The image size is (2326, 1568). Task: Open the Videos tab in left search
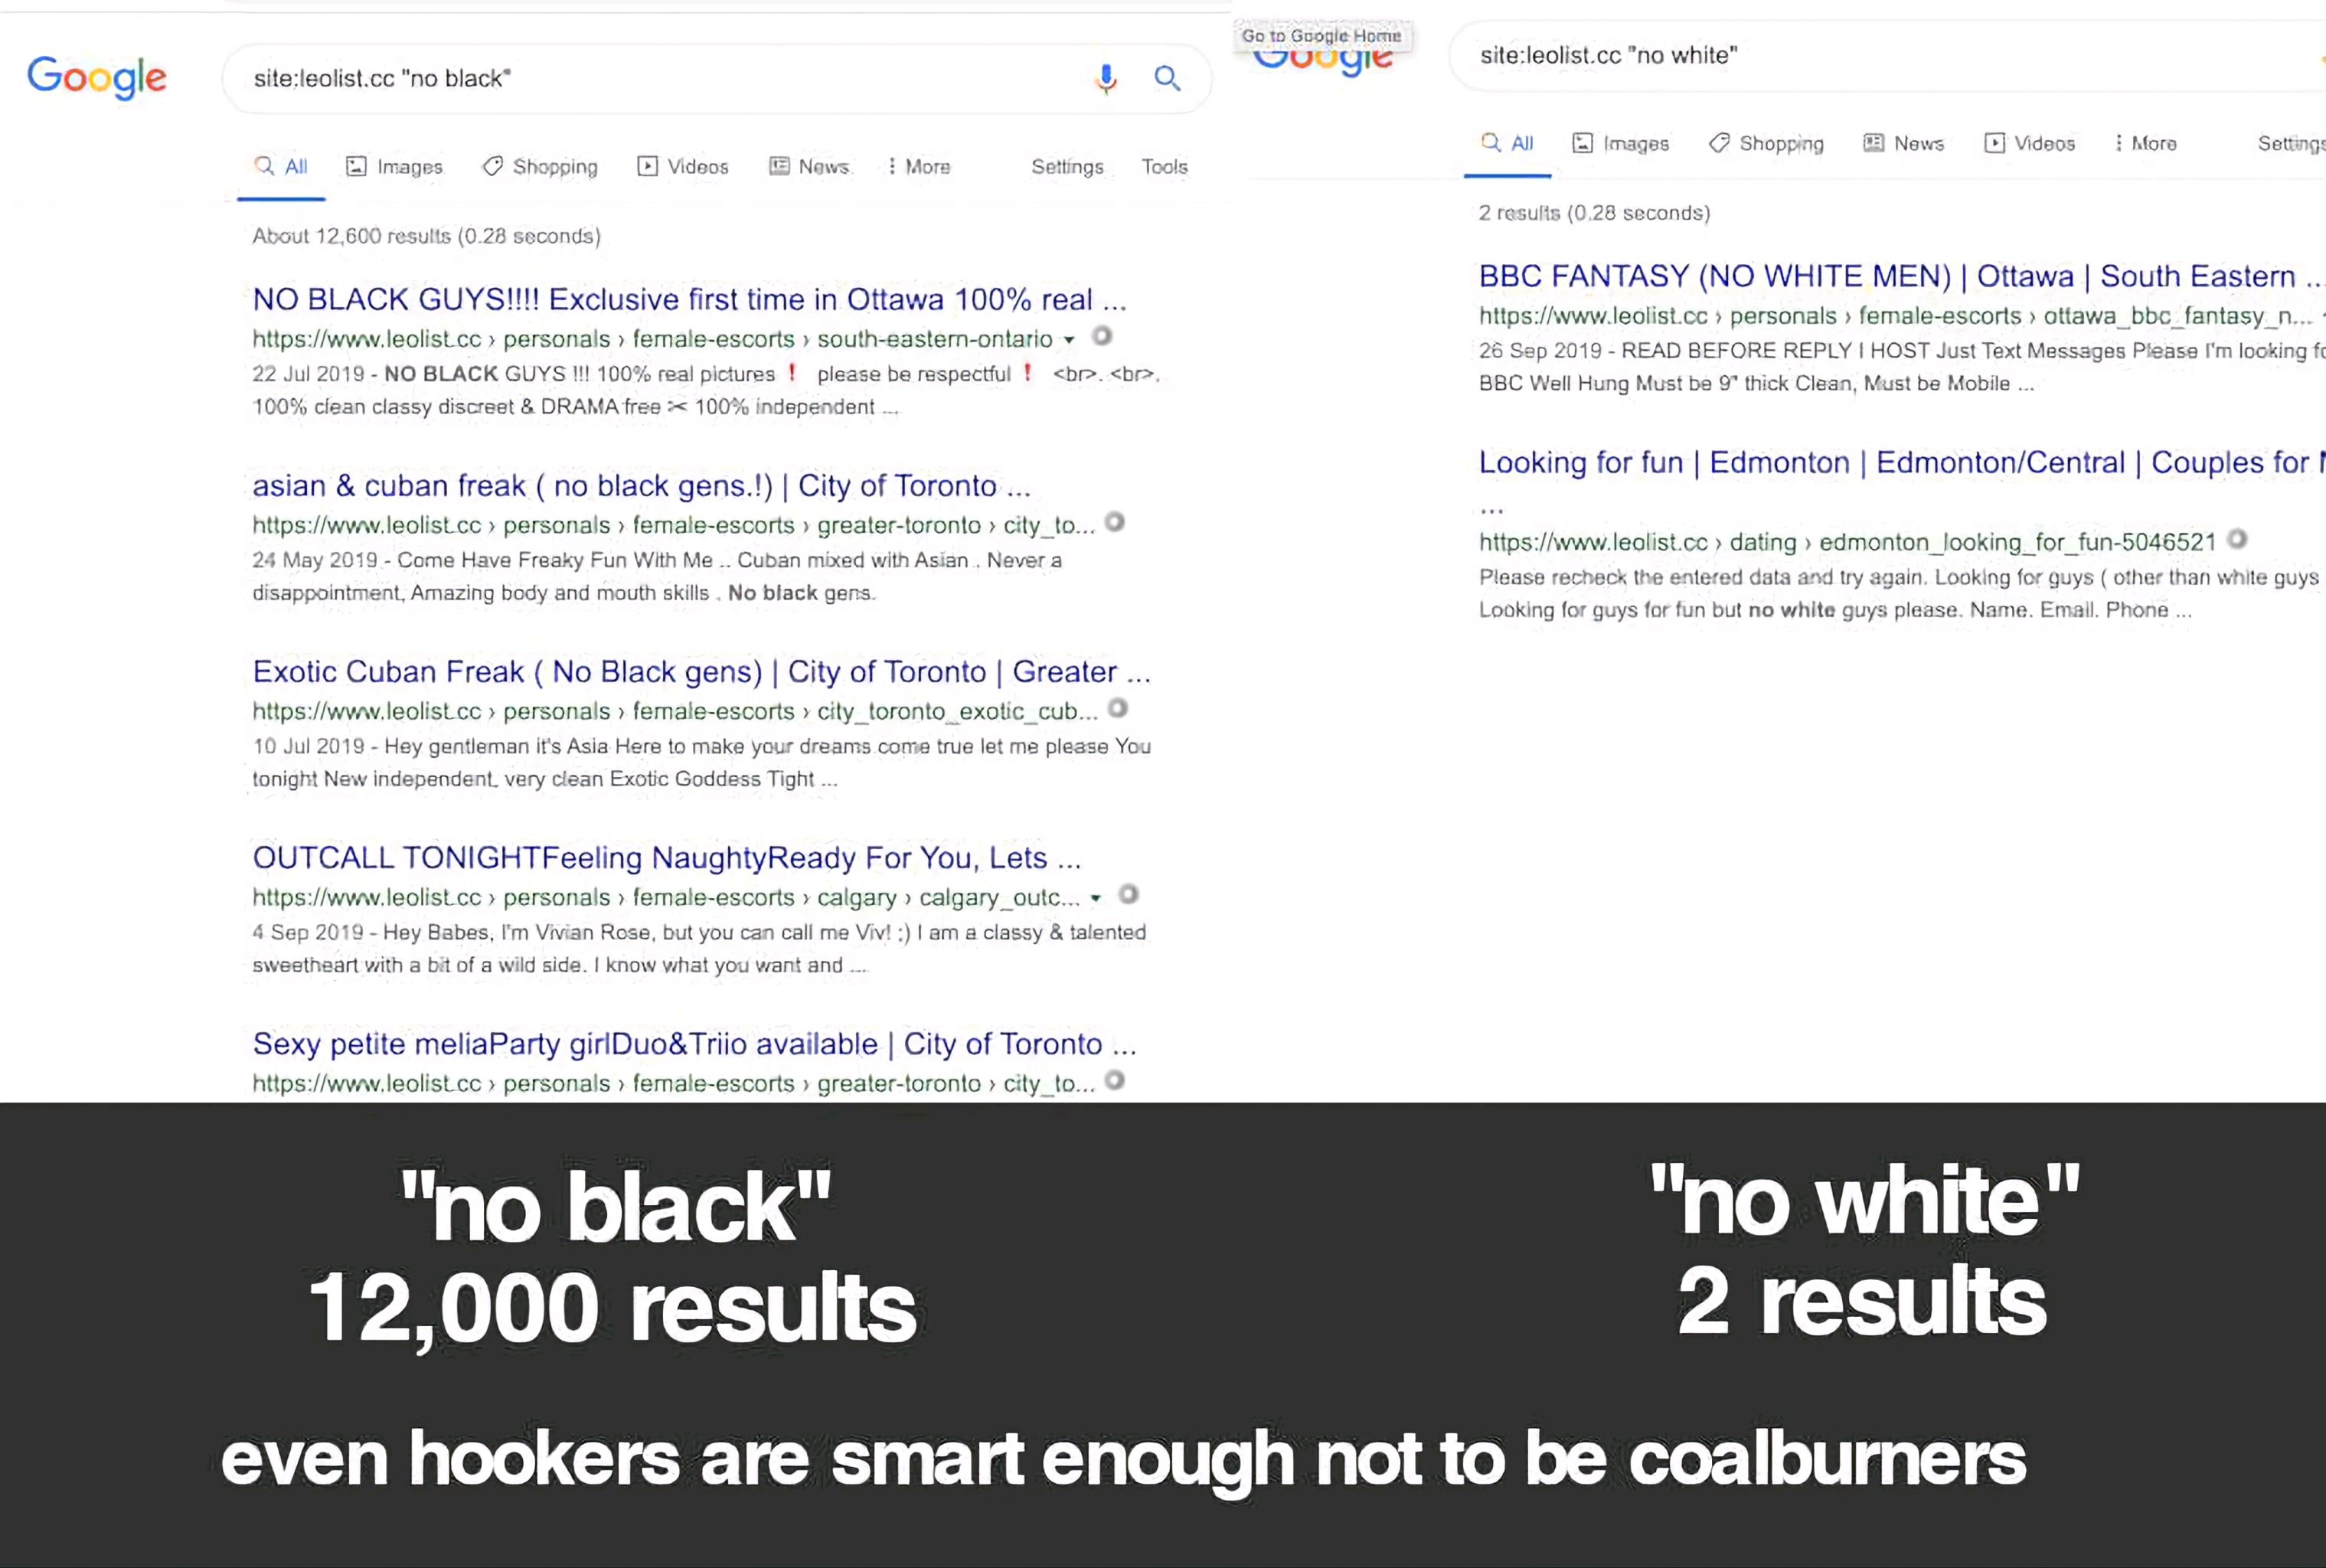683,167
